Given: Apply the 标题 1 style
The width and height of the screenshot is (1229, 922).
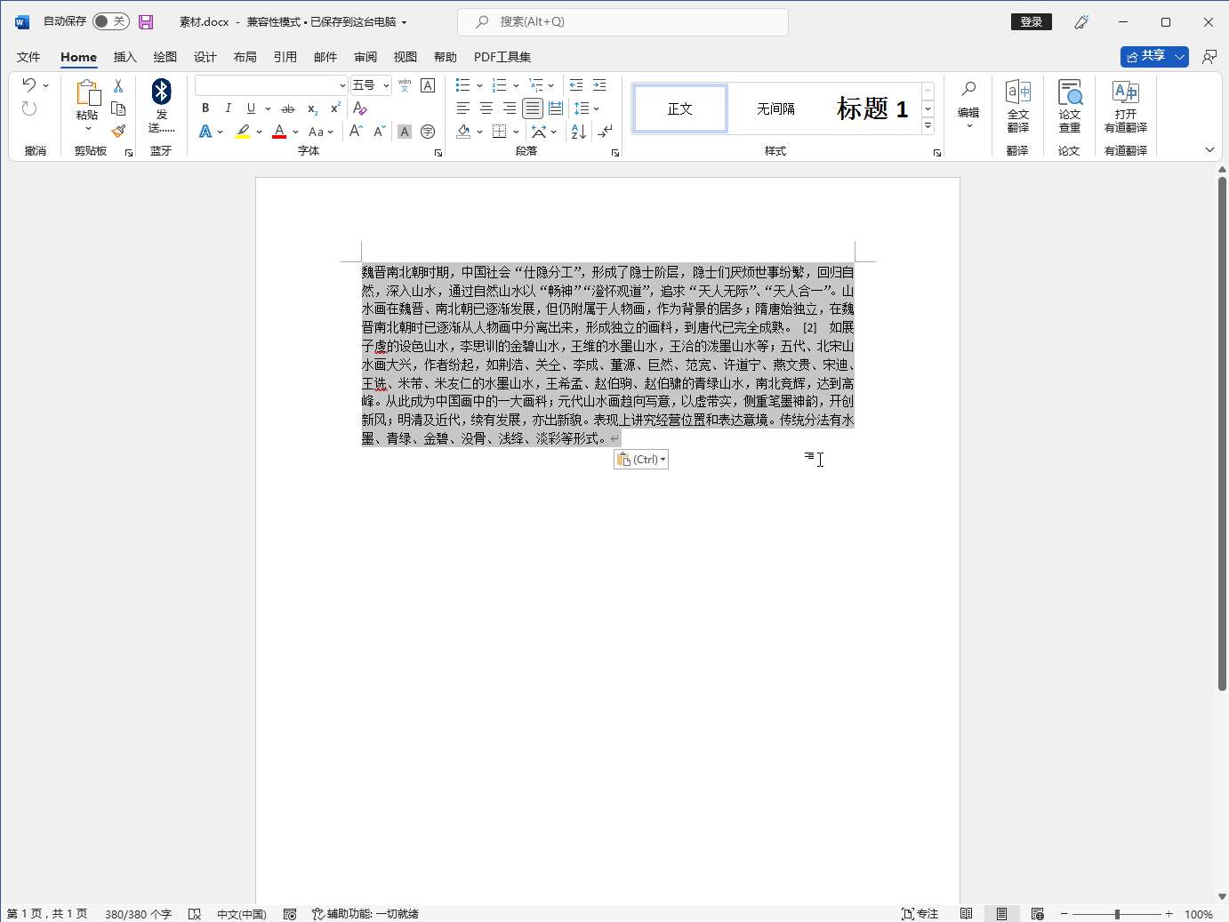Looking at the screenshot, I should pyautogui.click(x=872, y=108).
